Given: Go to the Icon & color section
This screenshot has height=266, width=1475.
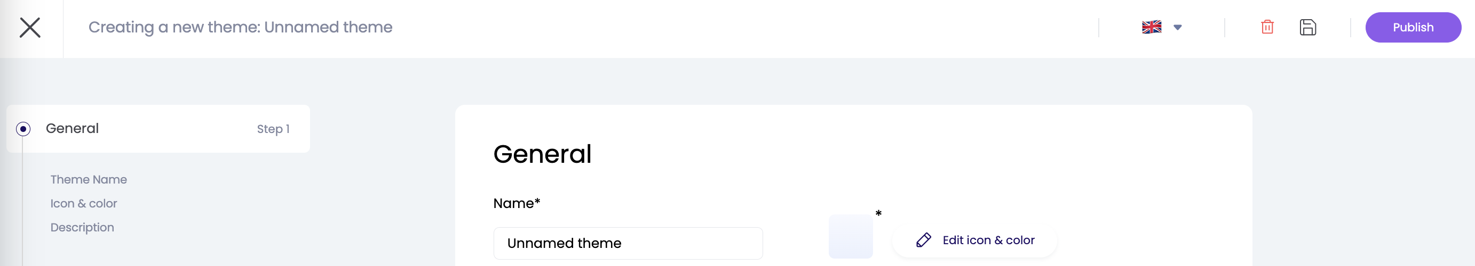Looking at the screenshot, I should point(84,203).
